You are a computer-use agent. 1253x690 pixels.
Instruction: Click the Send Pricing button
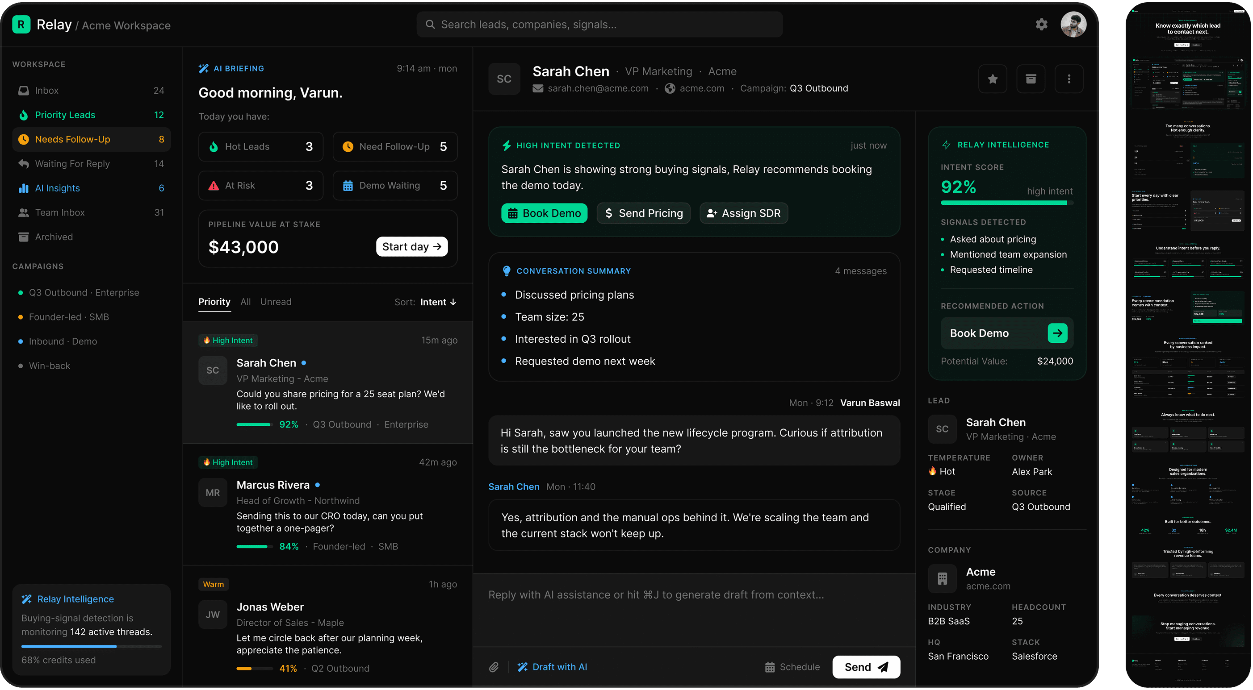click(644, 213)
